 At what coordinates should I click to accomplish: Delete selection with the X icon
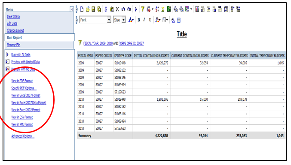pyautogui.click(x=117, y=9)
